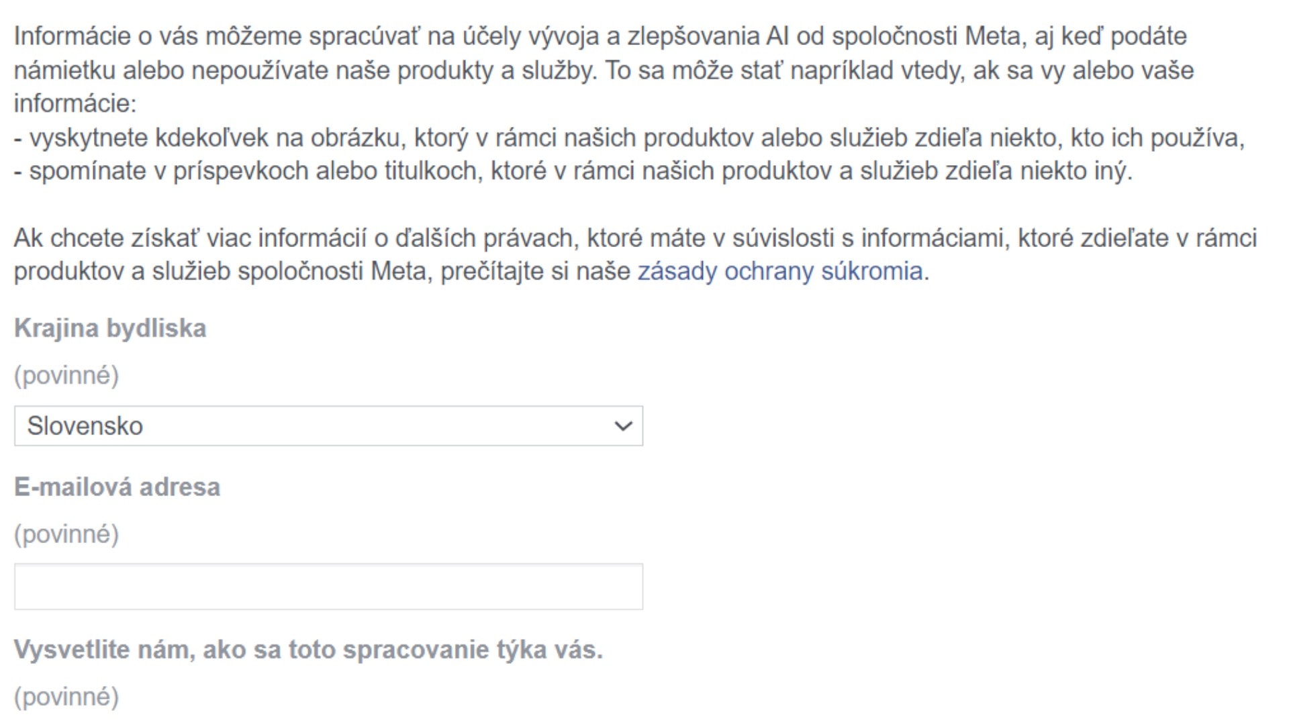Click inside the E-mailová adresa input field

[329, 586]
